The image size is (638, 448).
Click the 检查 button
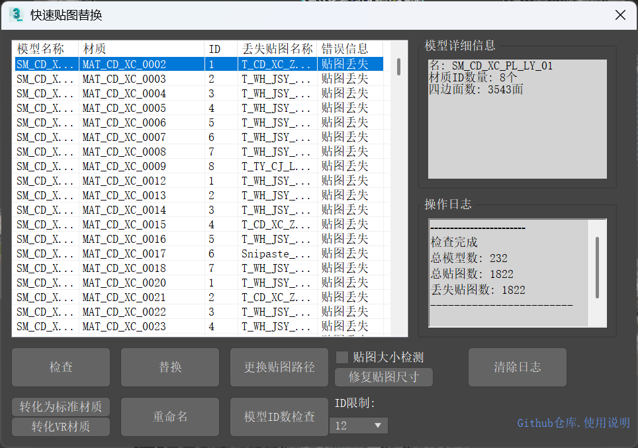(x=61, y=367)
